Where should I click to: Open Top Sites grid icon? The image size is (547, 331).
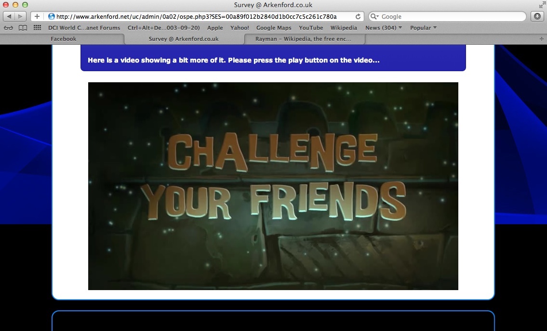[37, 28]
